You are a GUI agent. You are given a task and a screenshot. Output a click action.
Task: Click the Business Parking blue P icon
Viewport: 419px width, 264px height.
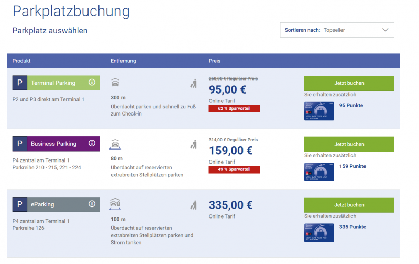[20, 143]
